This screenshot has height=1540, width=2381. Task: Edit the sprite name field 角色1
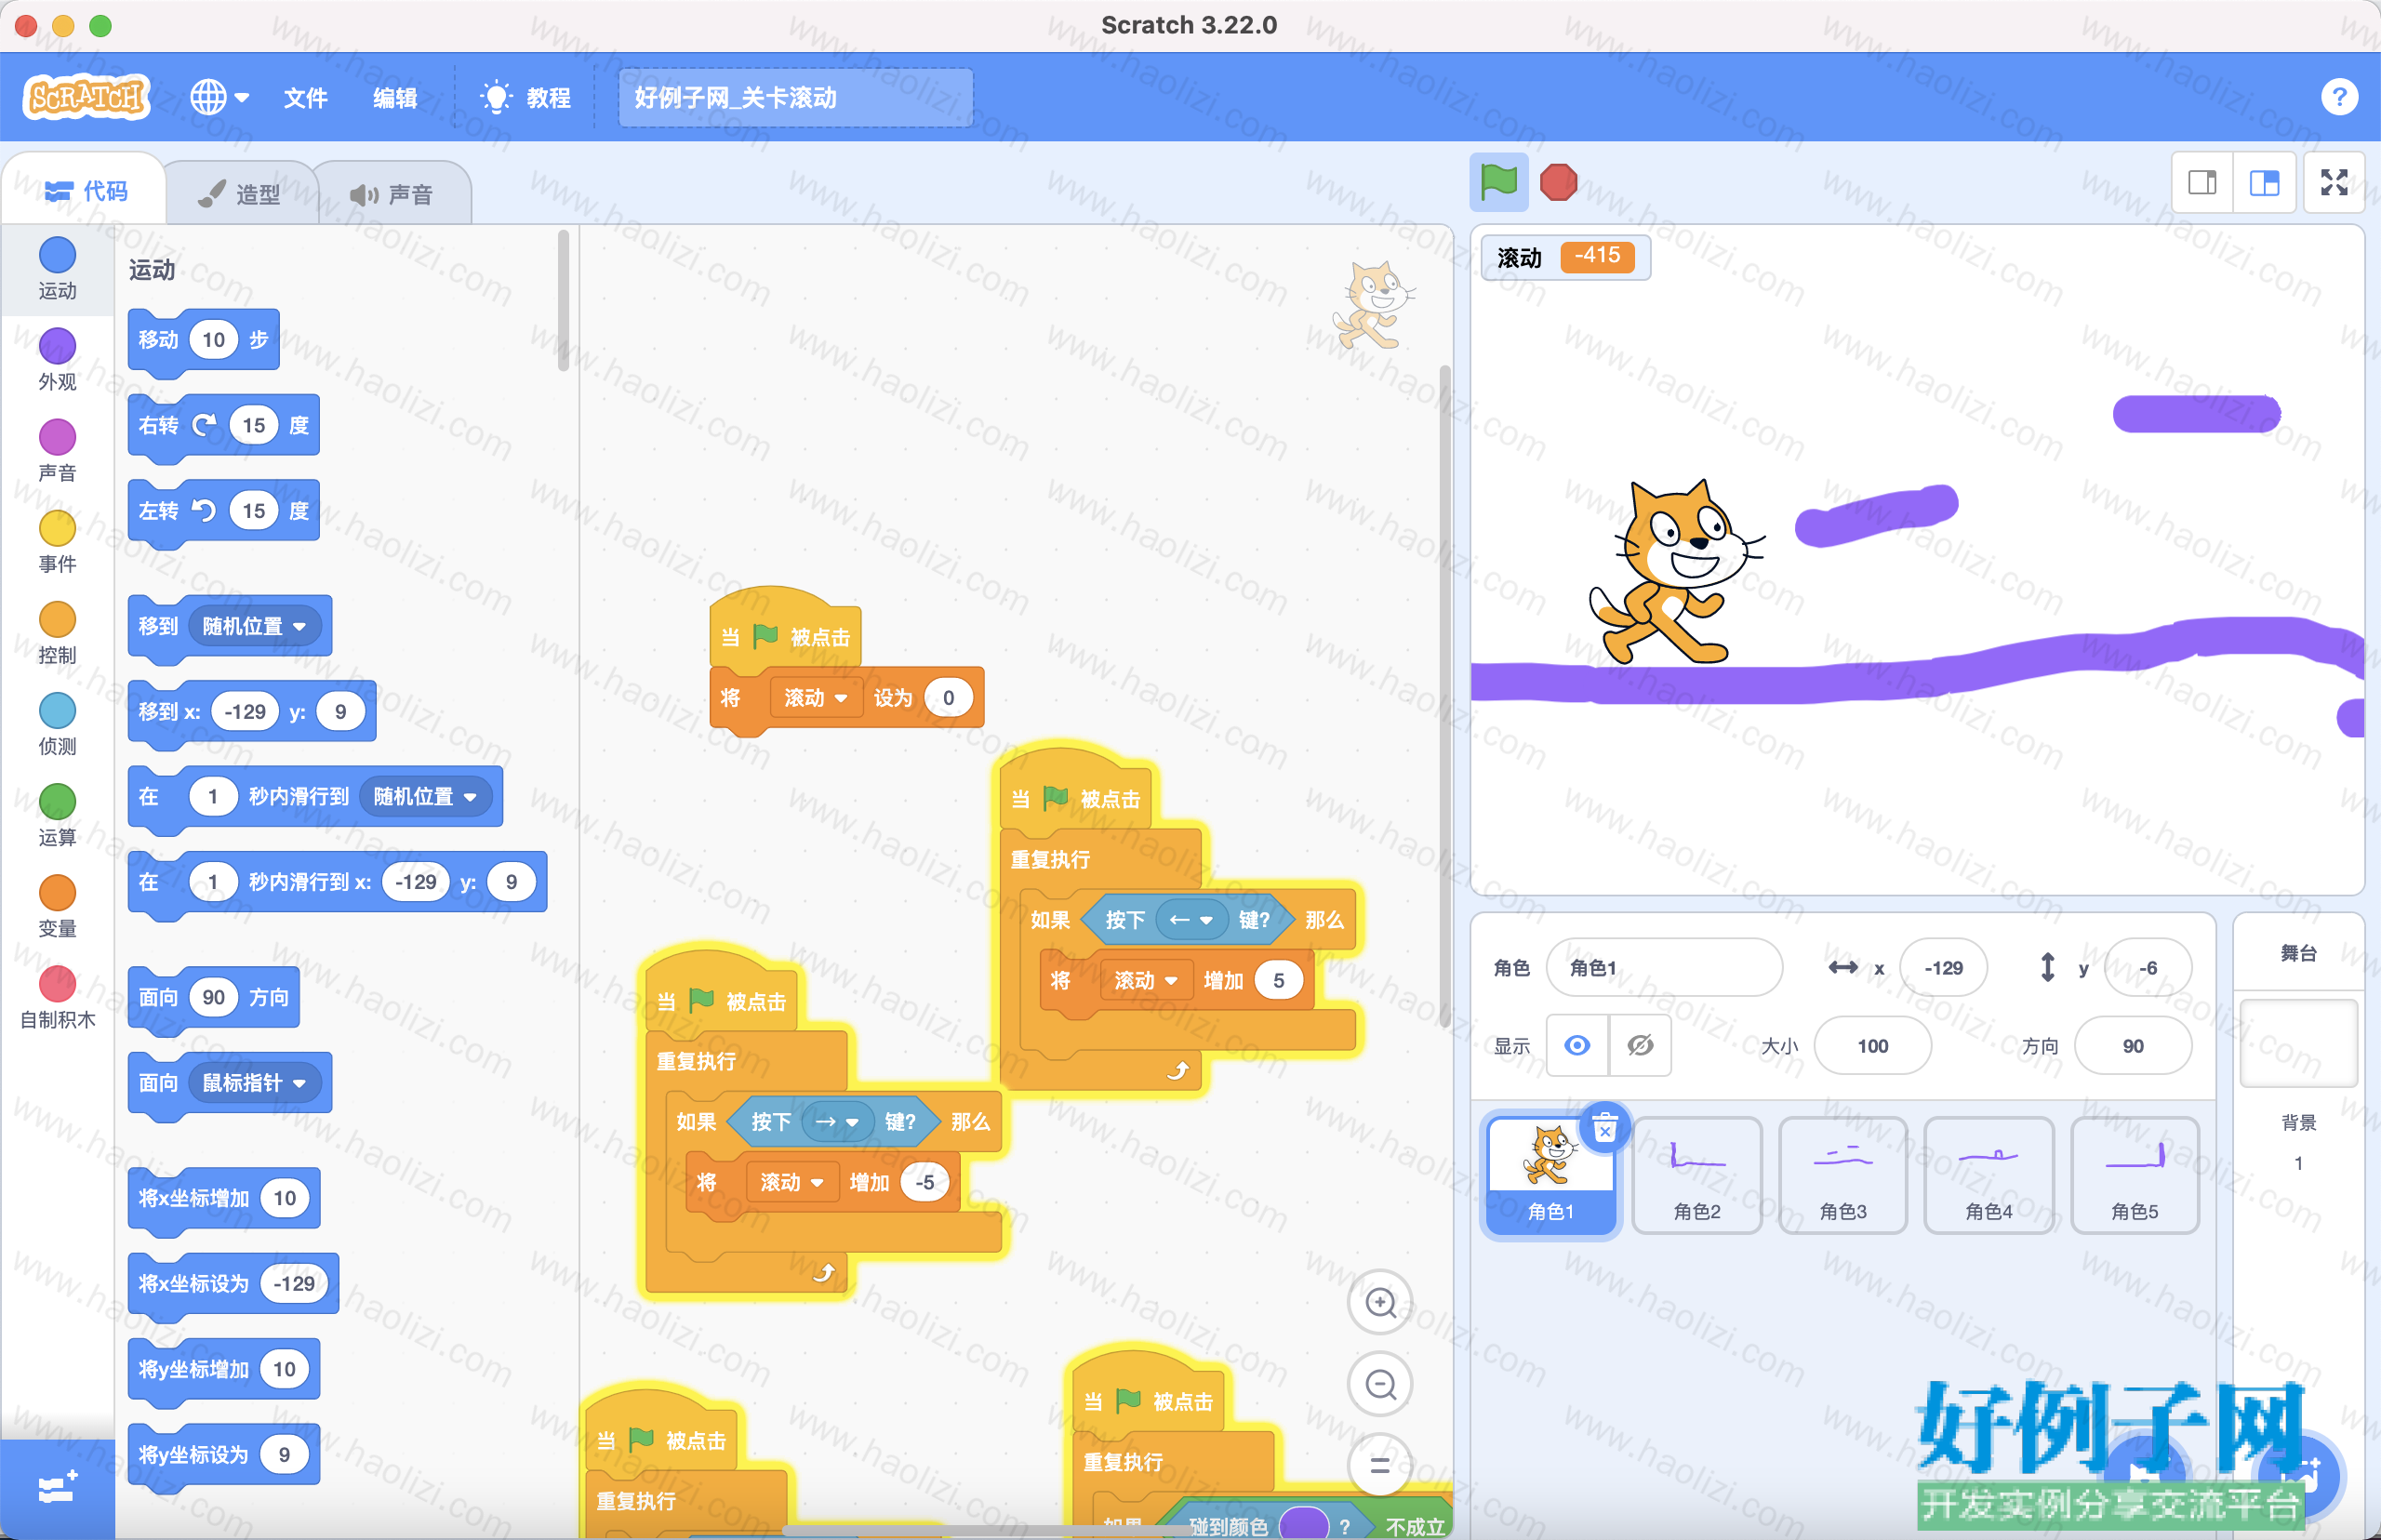1664,967
